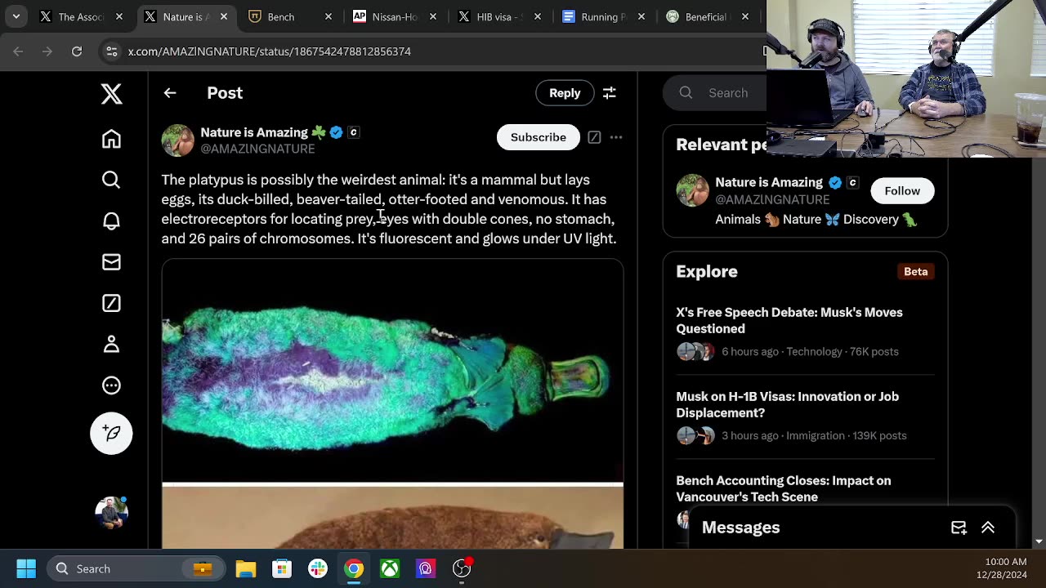Open File Explorer from taskbar
This screenshot has width=1046, height=588.
coord(246,568)
